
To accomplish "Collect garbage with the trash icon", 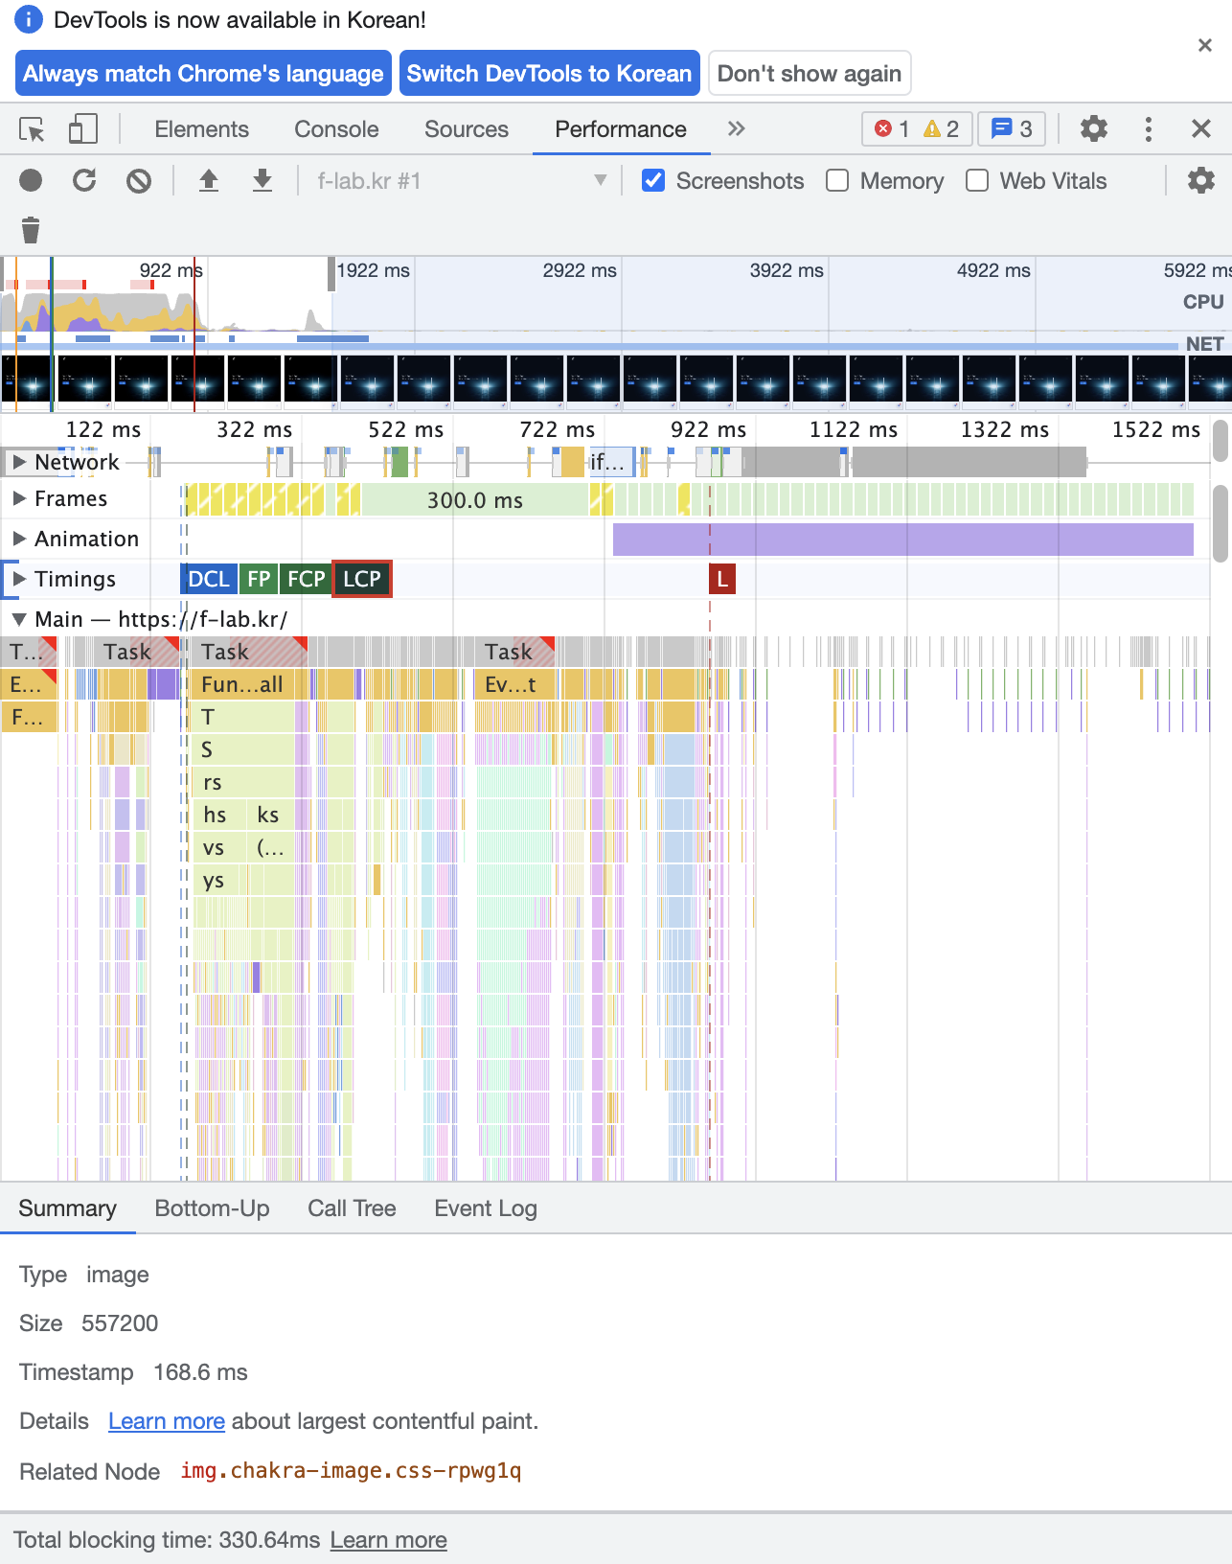I will coord(31,230).
